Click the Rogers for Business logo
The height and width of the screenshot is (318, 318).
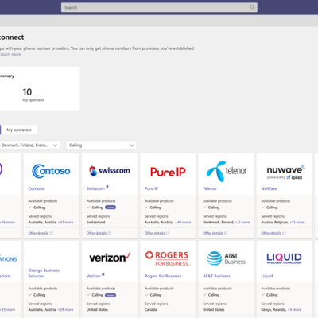(x=168, y=258)
